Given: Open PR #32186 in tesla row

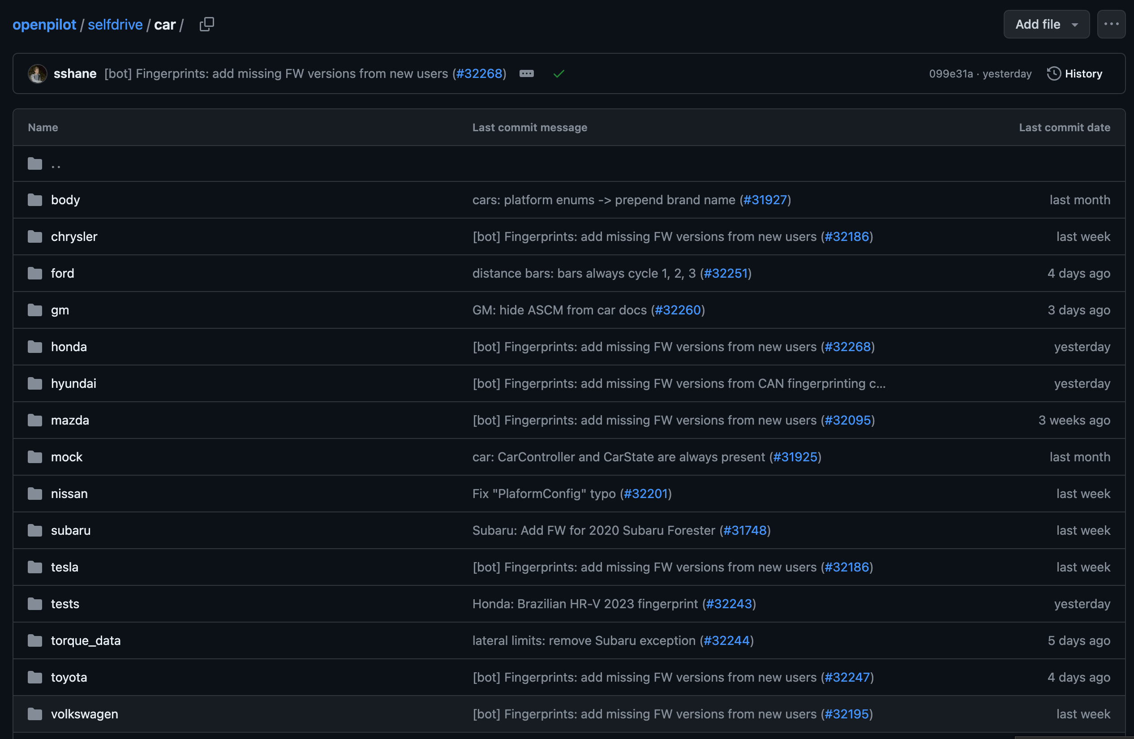Looking at the screenshot, I should (x=846, y=567).
